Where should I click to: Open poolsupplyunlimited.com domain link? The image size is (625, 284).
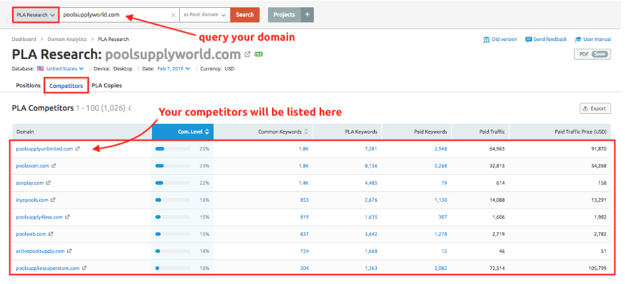click(44, 149)
